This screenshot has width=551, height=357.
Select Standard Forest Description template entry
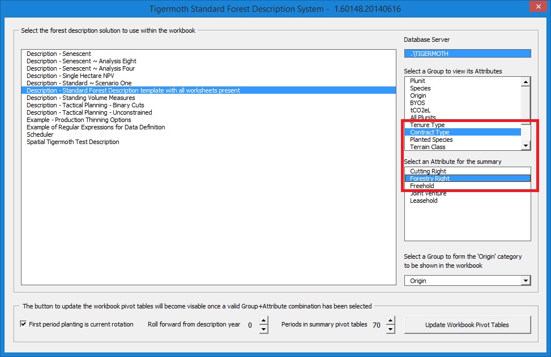[x=208, y=90]
